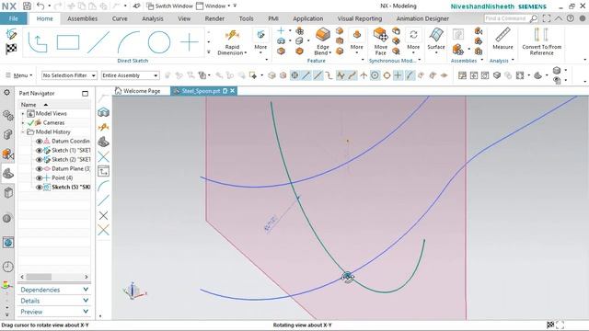Open the Window dropdown in title bar

(x=213, y=6)
